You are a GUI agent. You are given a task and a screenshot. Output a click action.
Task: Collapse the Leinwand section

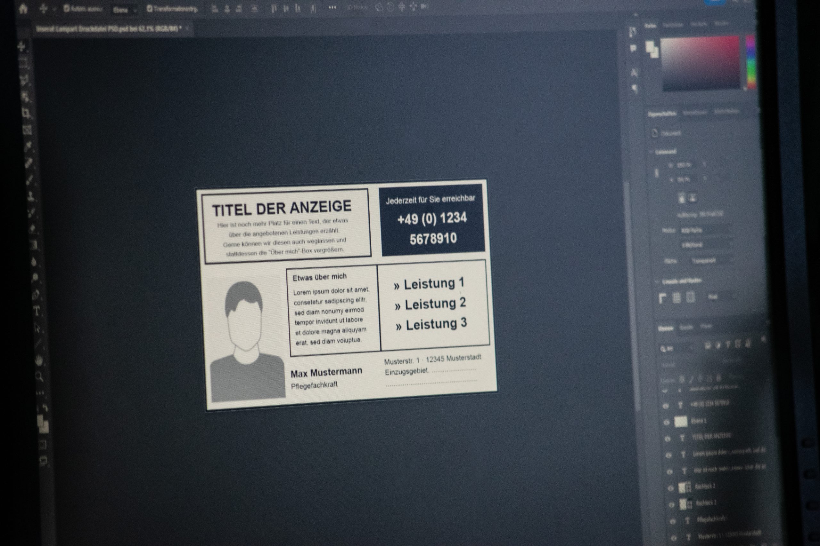point(651,152)
